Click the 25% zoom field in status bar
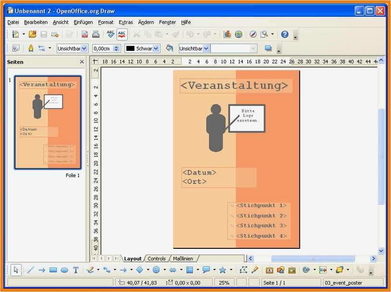 [x=224, y=283]
